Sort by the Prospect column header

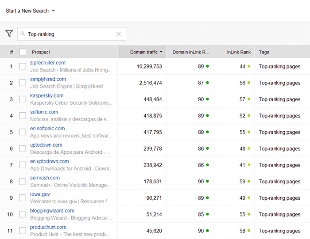click(x=73, y=52)
